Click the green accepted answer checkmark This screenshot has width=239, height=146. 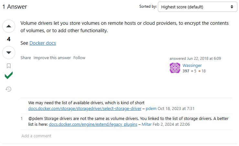point(9,75)
